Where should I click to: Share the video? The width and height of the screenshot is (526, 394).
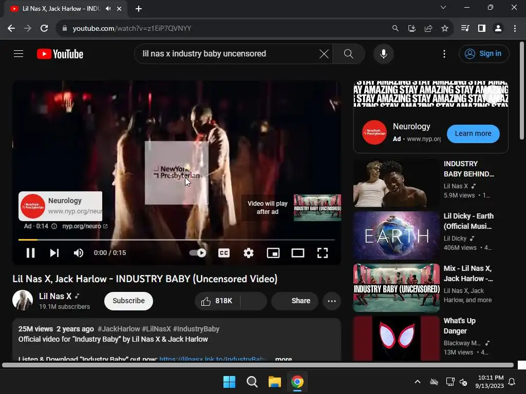coord(294,301)
